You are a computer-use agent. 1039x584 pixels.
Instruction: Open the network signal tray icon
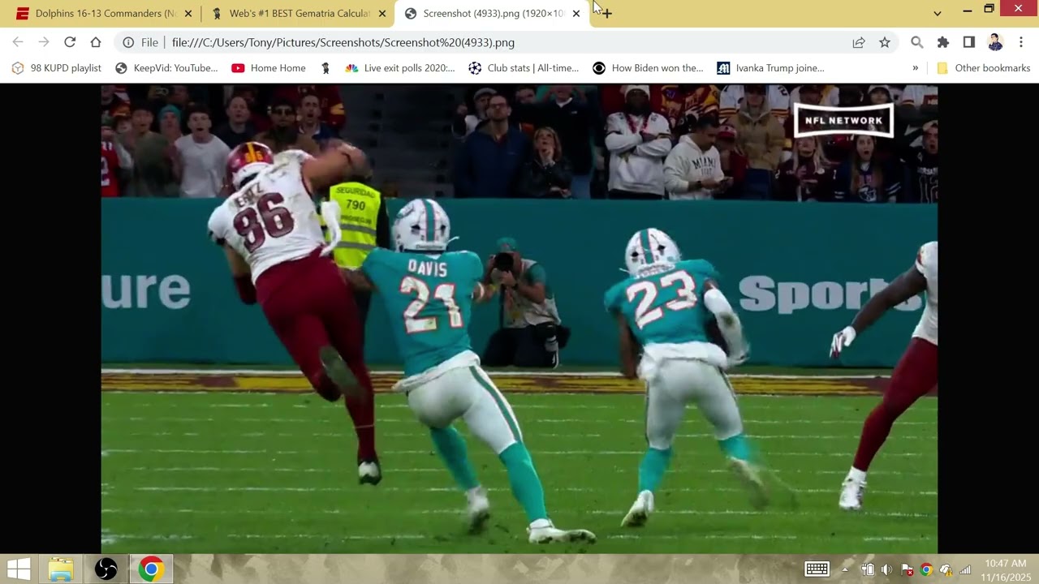965,569
